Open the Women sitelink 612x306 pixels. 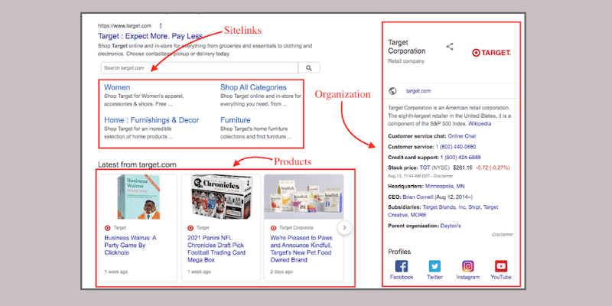117,87
